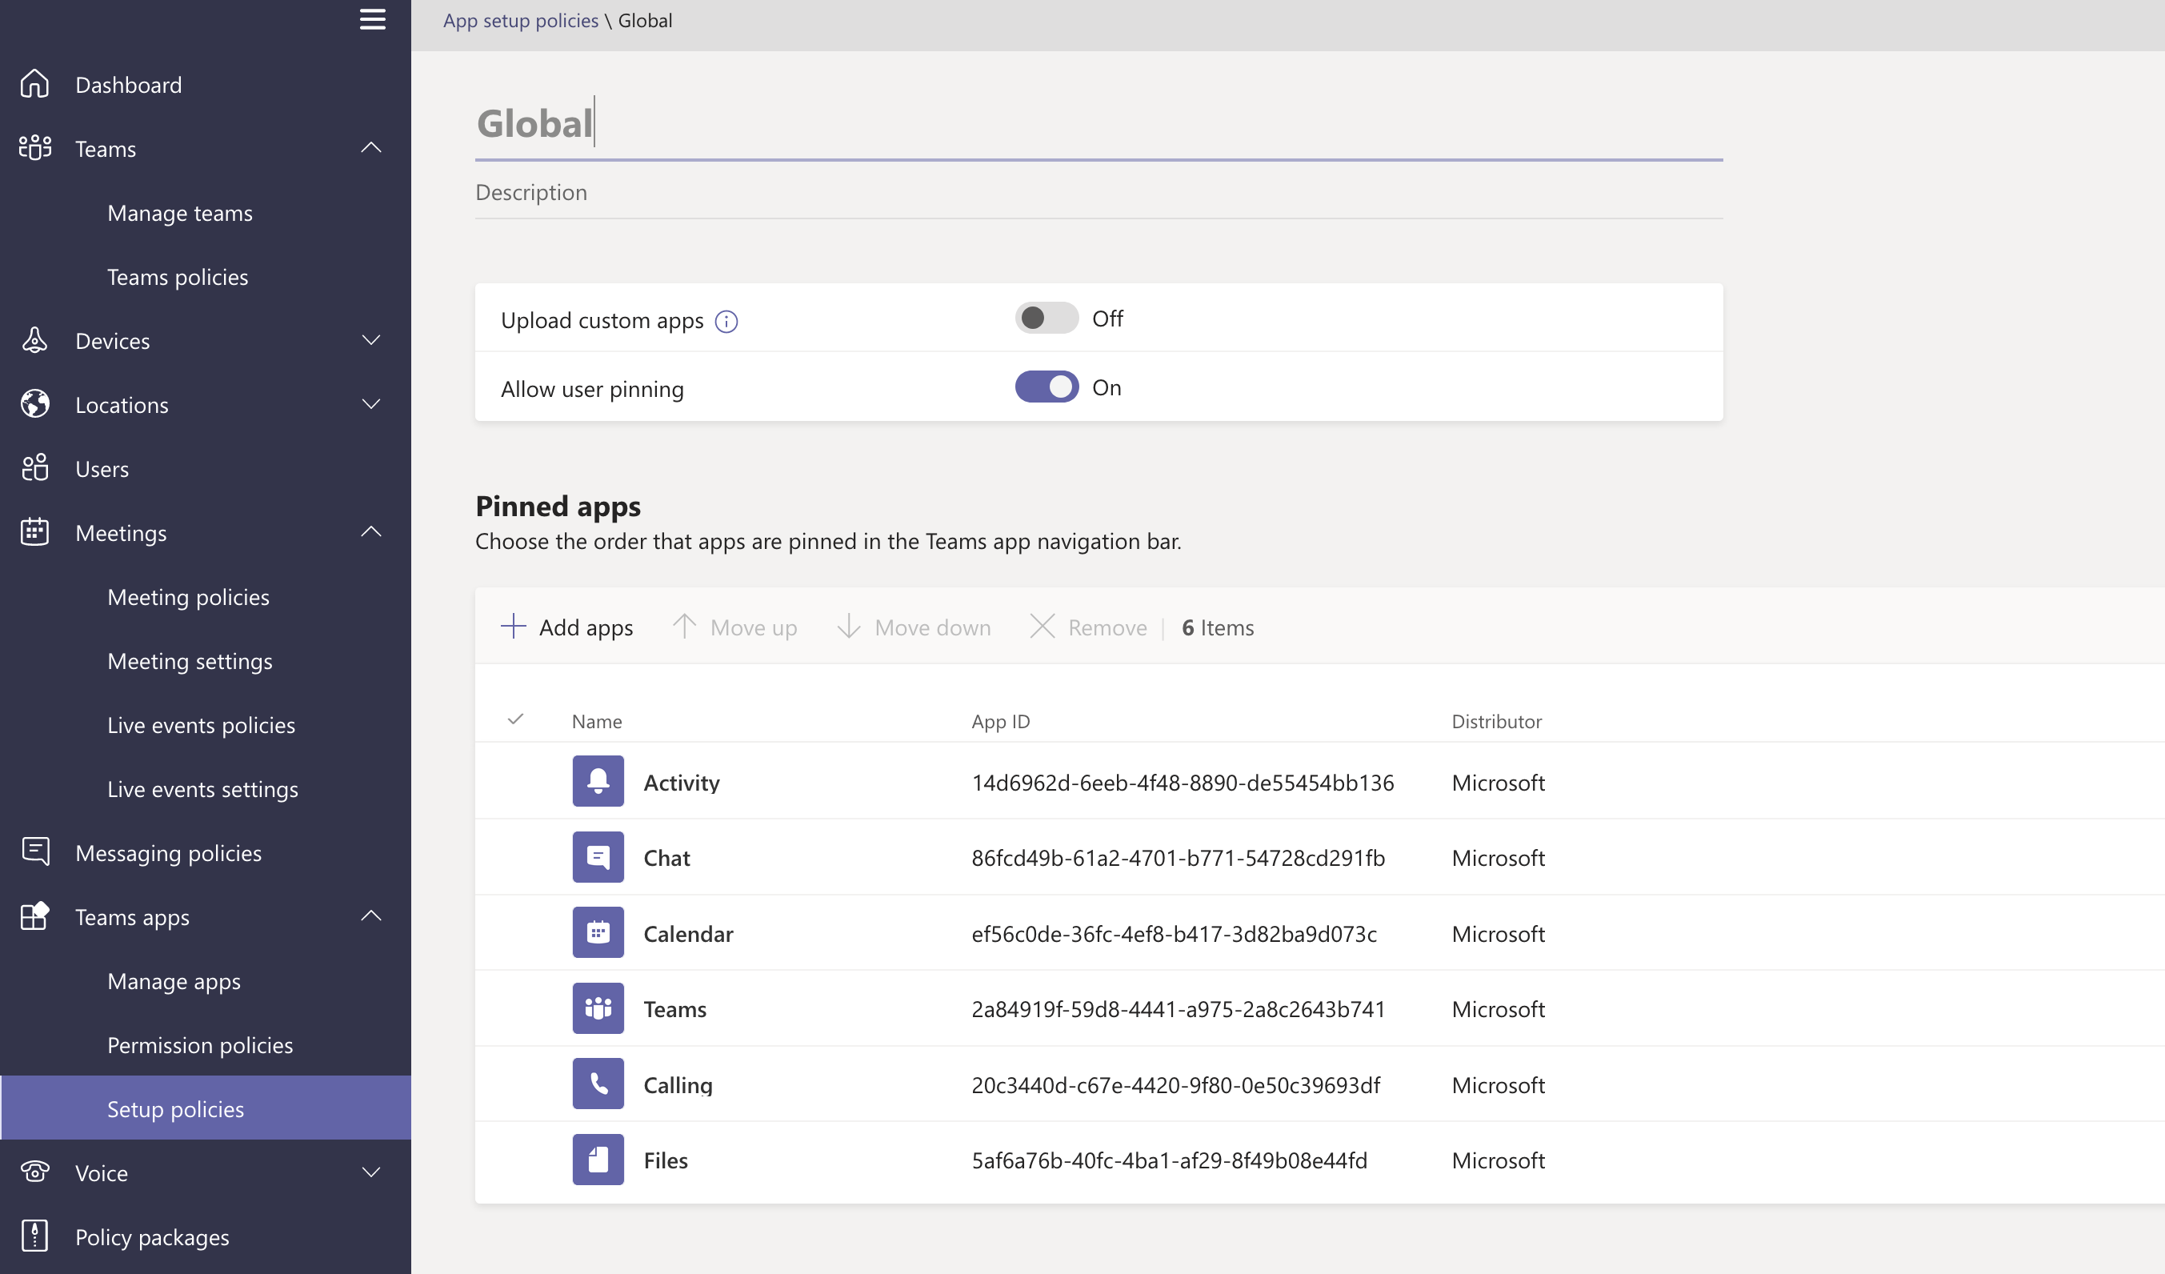Click the Devices bell icon
Screen dimensions: 2165x1274
pyautogui.click(x=35, y=340)
